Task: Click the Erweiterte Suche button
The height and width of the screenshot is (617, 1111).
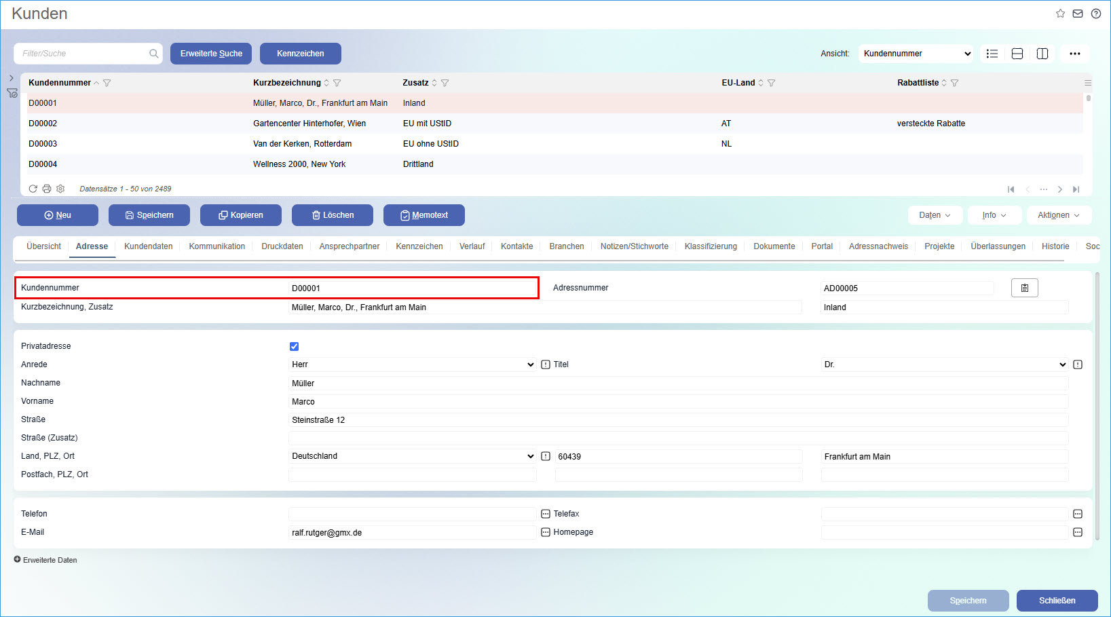Action: [211, 53]
